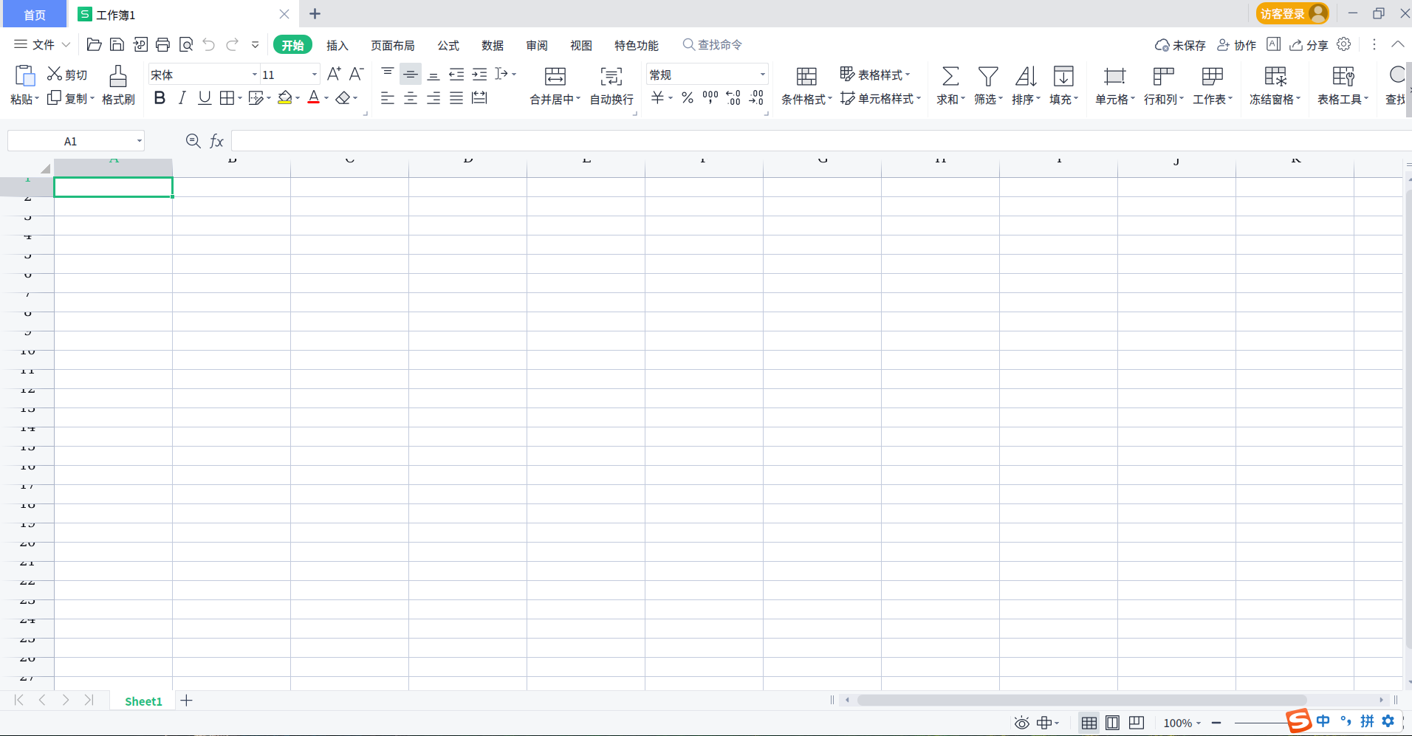
Task: Toggle italic formatting
Action: [182, 97]
